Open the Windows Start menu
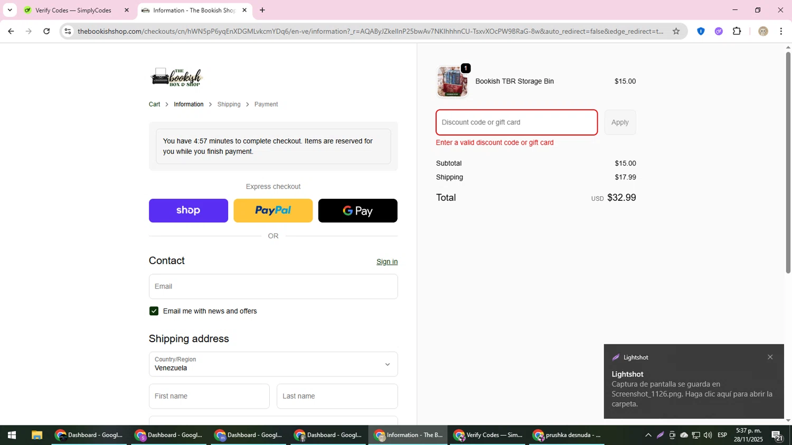The width and height of the screenshot is (792, 445). (12, 435)
